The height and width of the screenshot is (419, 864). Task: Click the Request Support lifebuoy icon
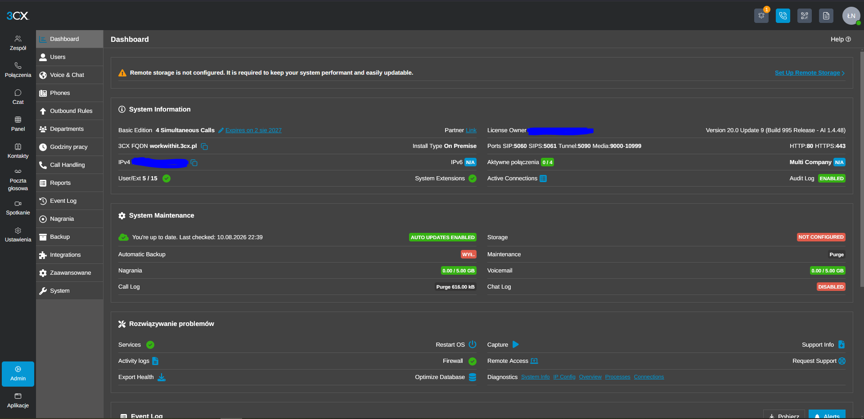(842, 361)
